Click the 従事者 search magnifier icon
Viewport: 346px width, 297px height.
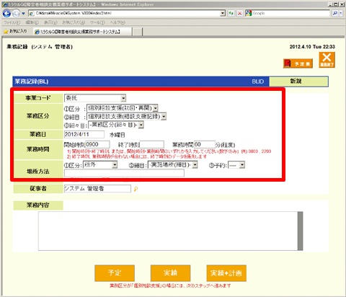(x=136, y=189)
